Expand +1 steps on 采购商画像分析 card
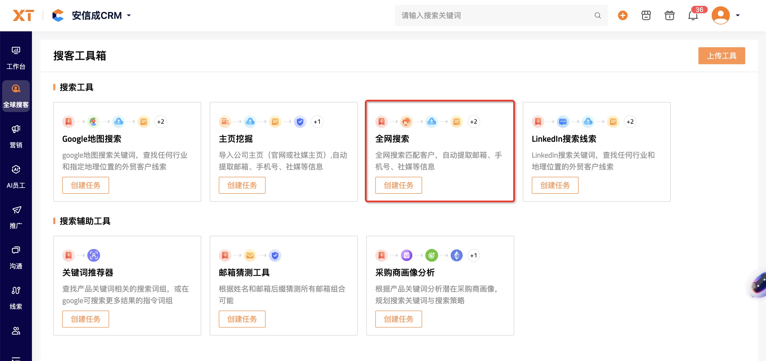This screenshot has height=361, width=766. 473,255
